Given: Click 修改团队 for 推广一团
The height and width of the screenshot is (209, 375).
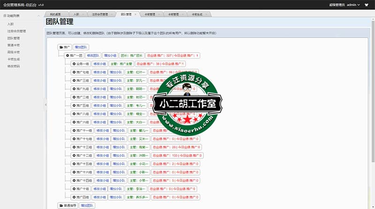Looking at the screenshot, I should [93, 55].
